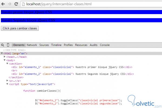Expand the p element triangle
Screen dimensions: 162x108
(7, 80)
